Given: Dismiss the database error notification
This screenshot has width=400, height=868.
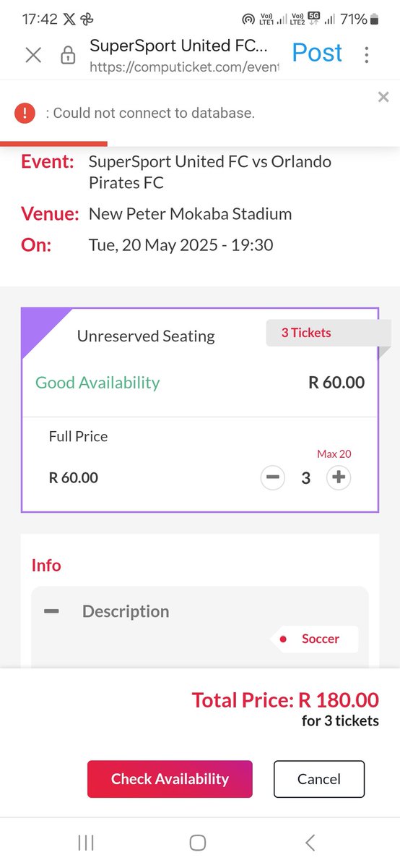Looking at the screenshot, I should (x=383, y=97).
